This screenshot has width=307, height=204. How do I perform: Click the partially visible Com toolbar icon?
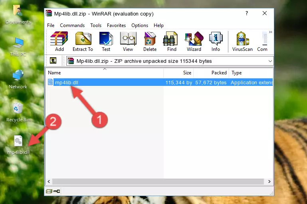click(x=262, y=41)
